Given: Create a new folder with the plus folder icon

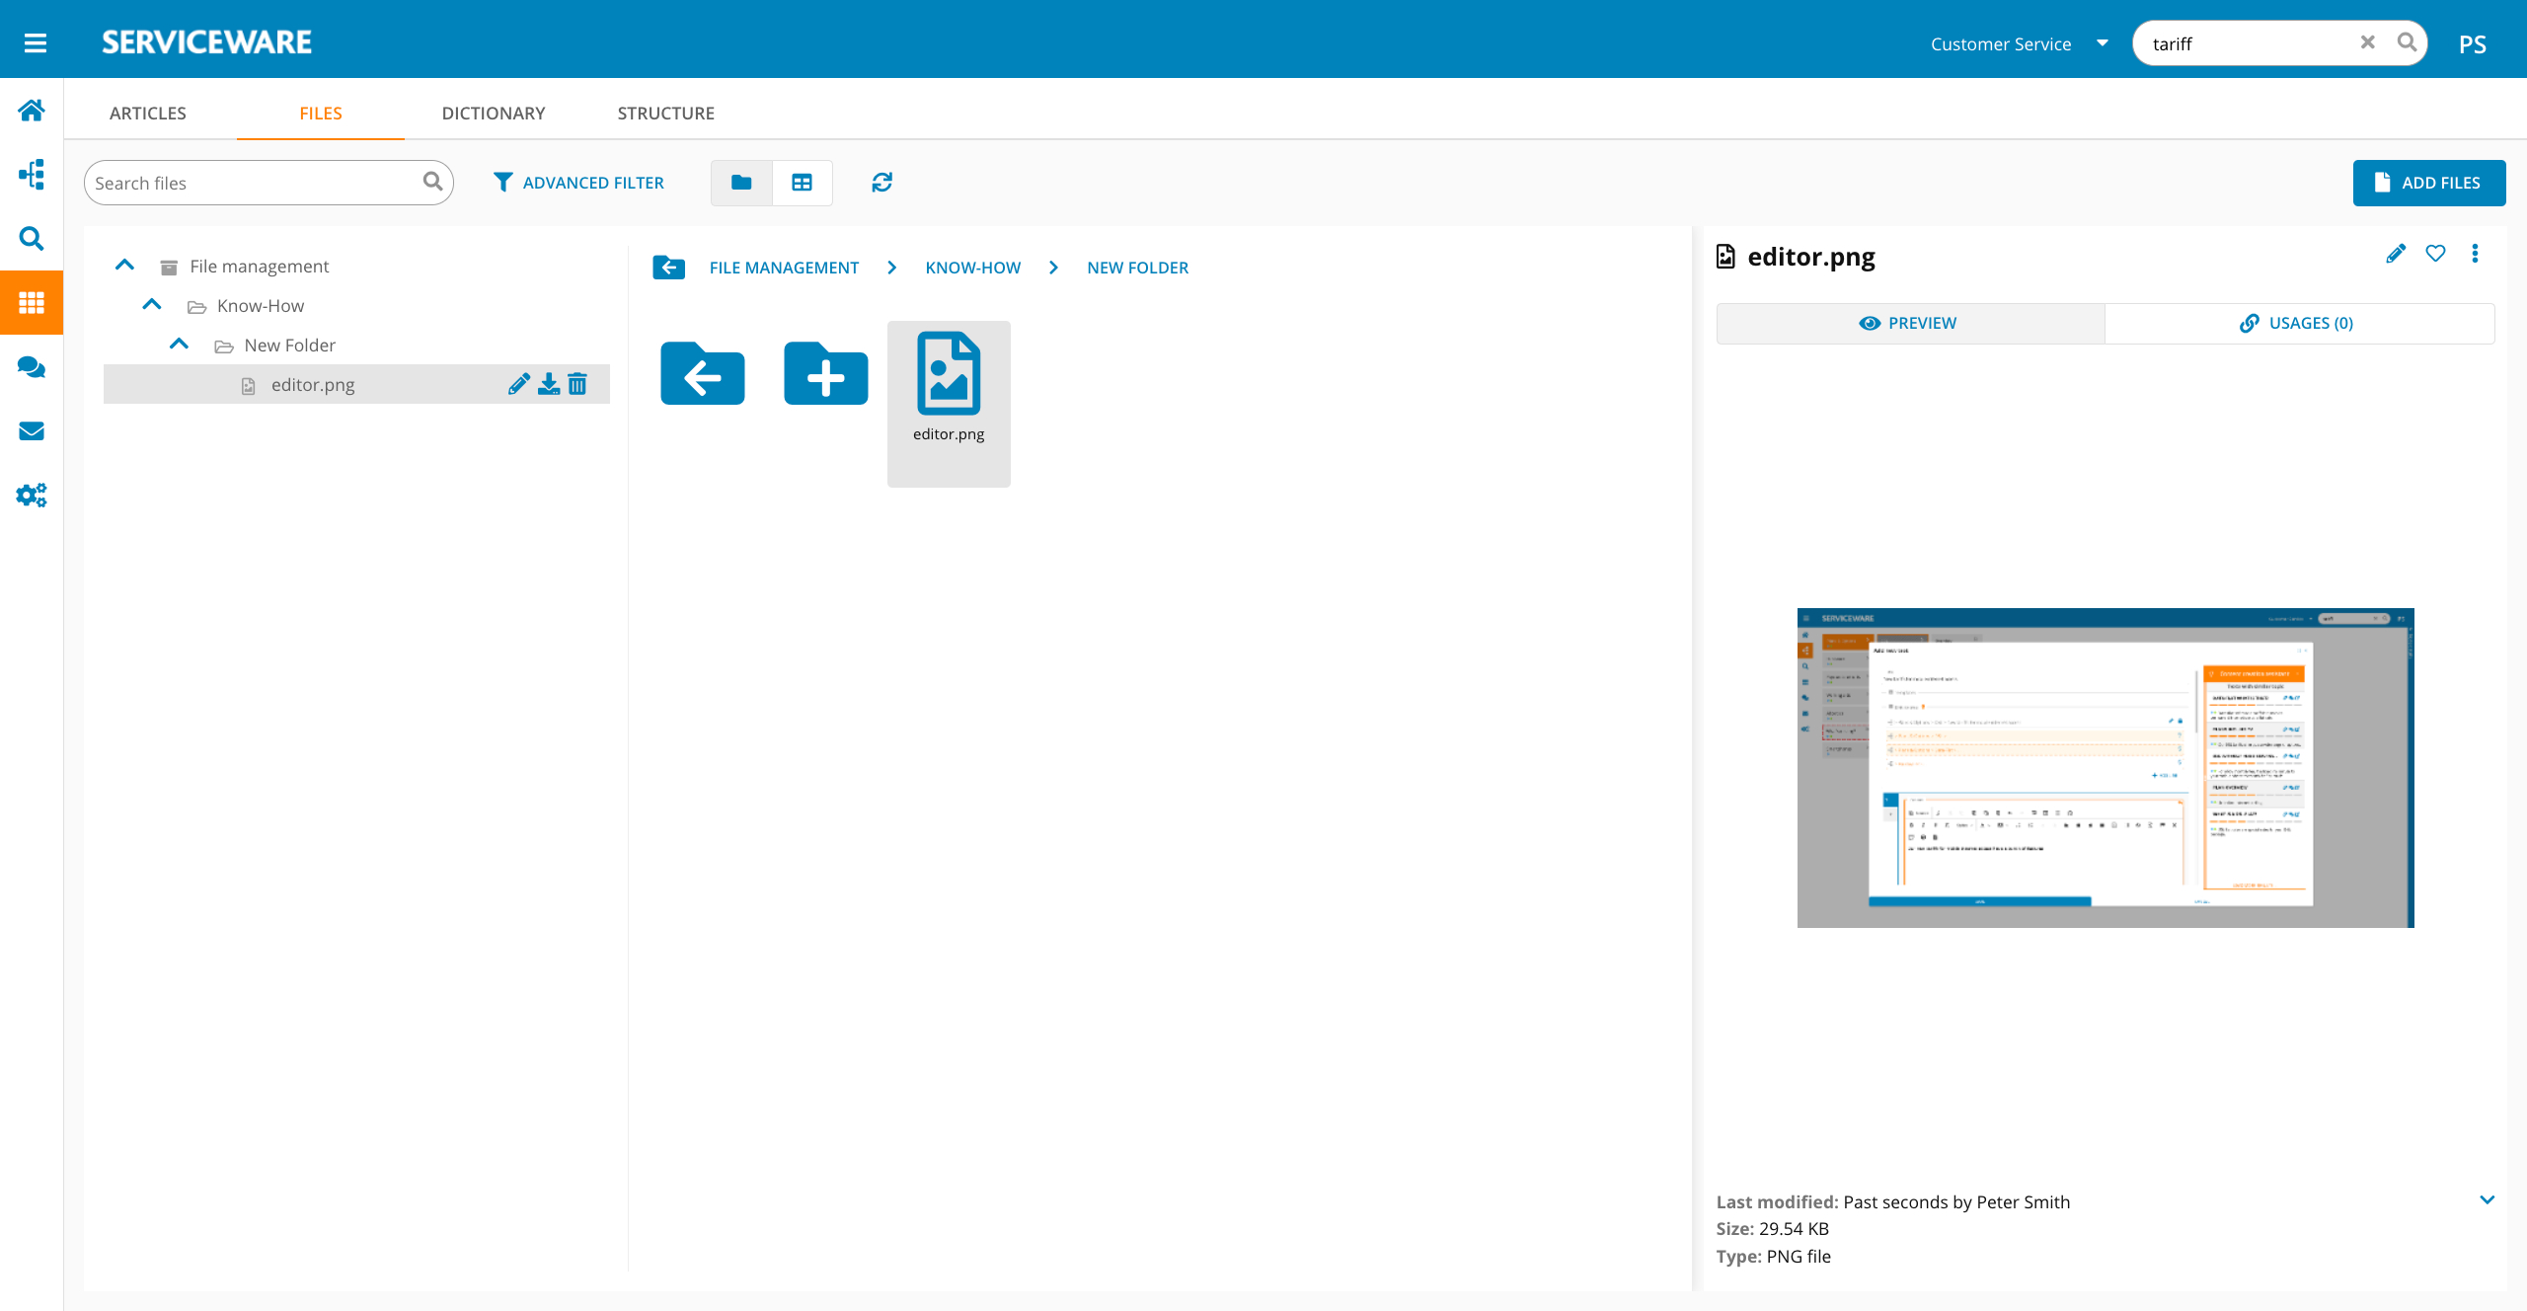Looking at the screenshot, I should pyautogui.click(x=825, y=375).
